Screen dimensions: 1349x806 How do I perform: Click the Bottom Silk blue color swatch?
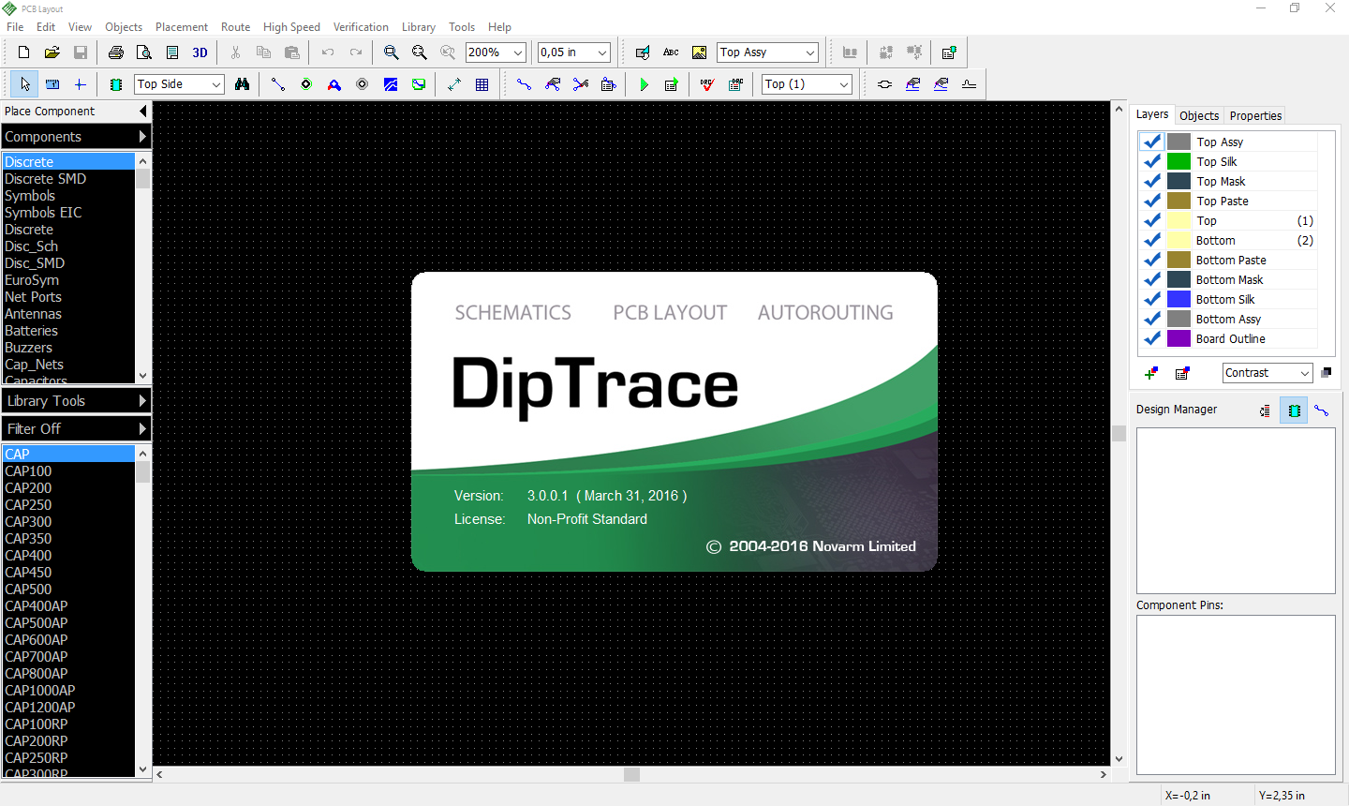click(x=1179, y=299)
